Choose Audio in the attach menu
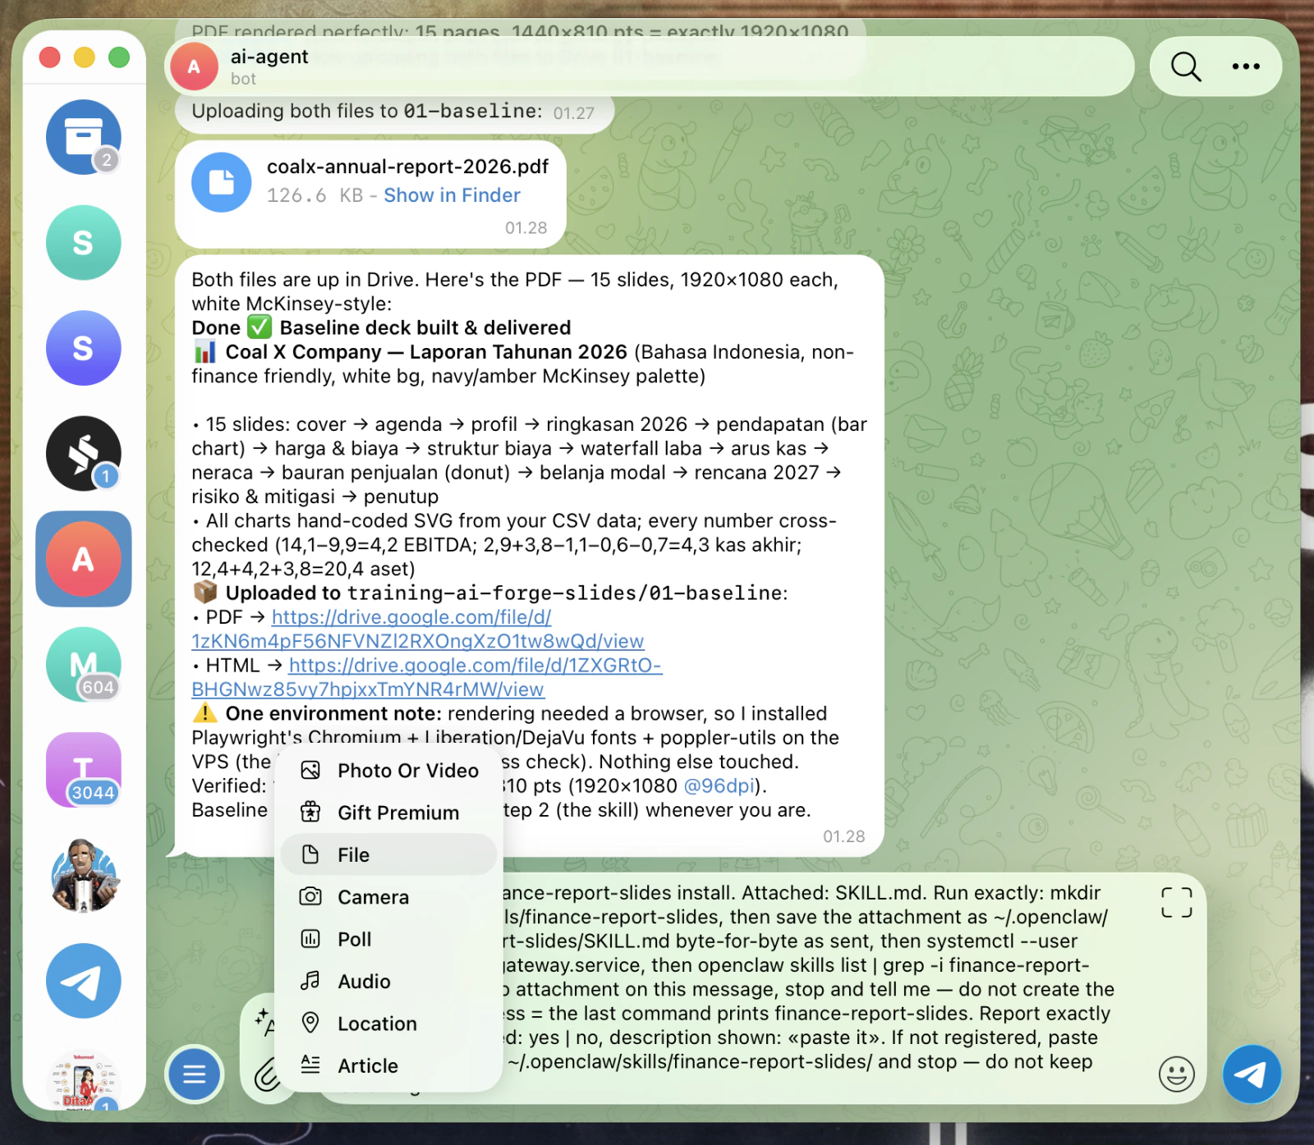Viewport: 1314px width, 1145px height. point(388,982)
